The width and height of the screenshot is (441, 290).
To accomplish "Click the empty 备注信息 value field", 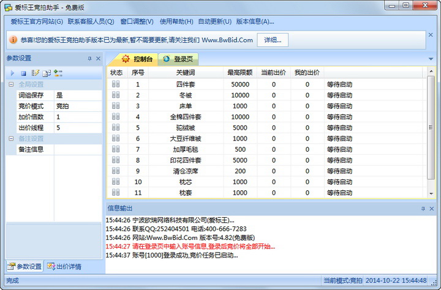I will 78,149.
